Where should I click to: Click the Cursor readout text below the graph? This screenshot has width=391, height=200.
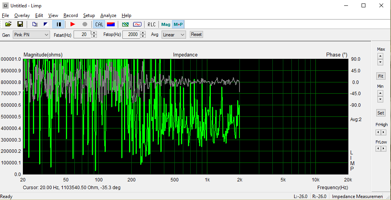click(x=72, y=187)
